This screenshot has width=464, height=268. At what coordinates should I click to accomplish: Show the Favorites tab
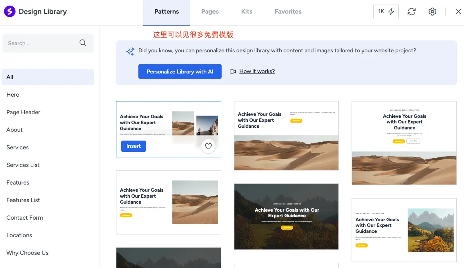288,12
